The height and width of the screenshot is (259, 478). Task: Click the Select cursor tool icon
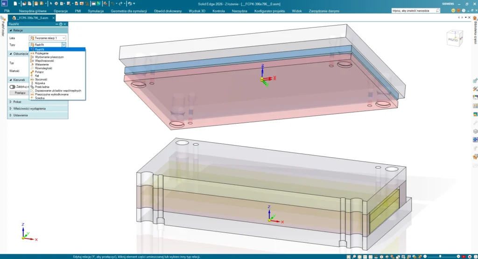point(50,3)
